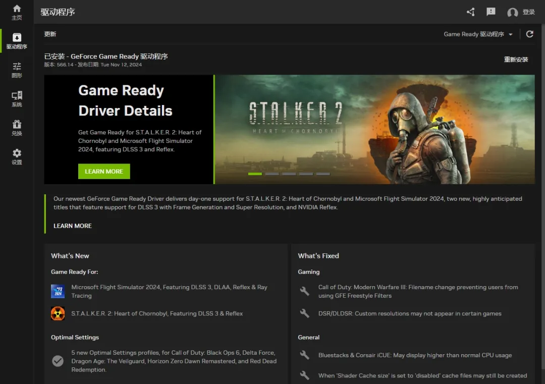The height and width of the screenshot is (384, 545).
Task: Jump to the last banner carousel indicator
Action: coord(323,174)
